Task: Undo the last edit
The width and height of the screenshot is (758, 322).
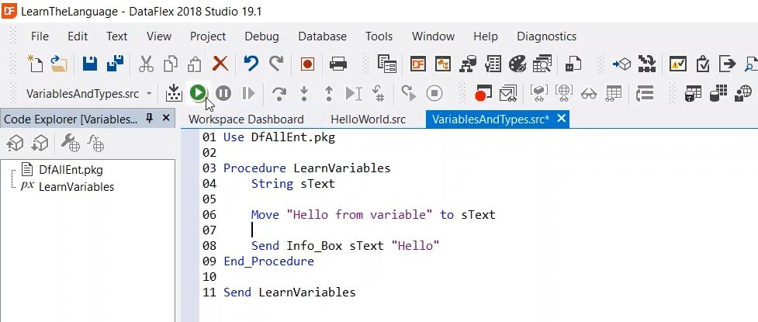Action: point(251,64)
